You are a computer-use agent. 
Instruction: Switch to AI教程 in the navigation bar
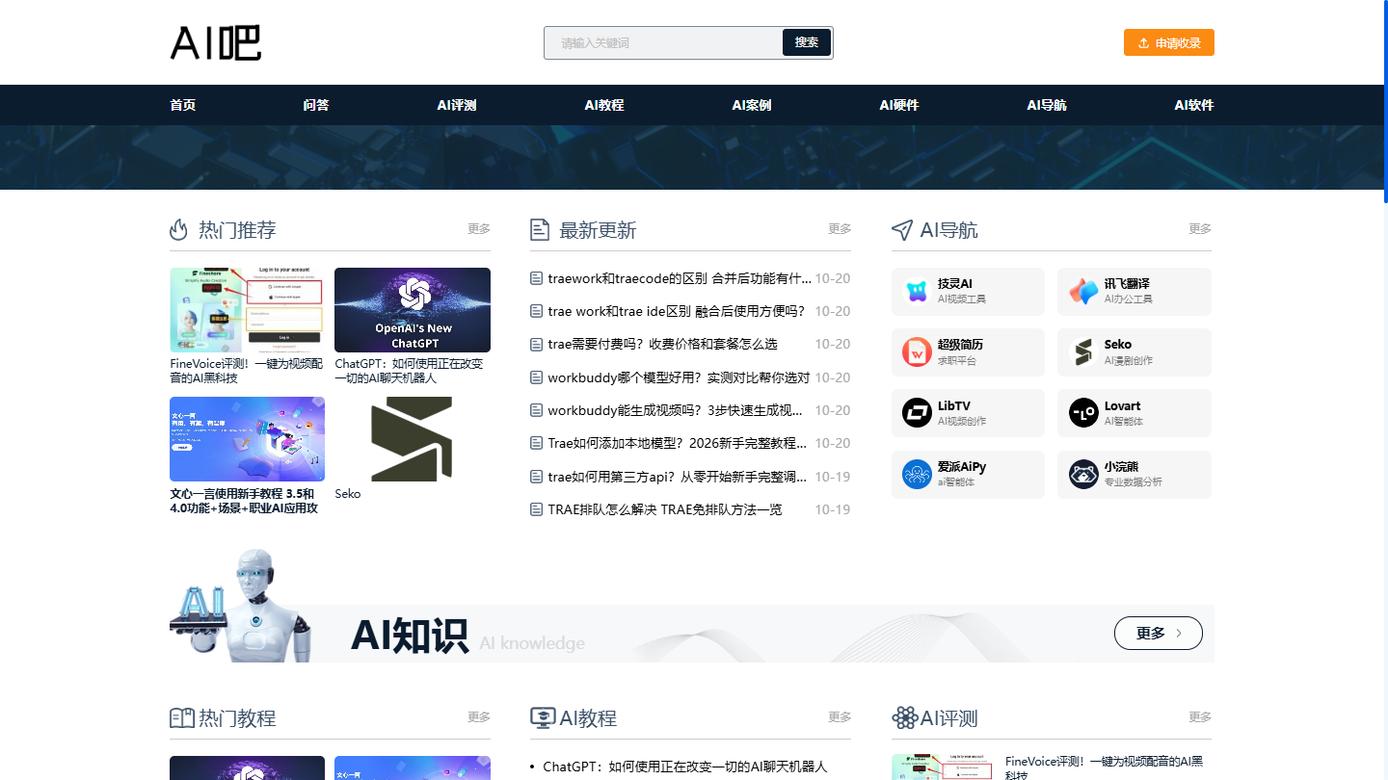click(x=604, y=105)
